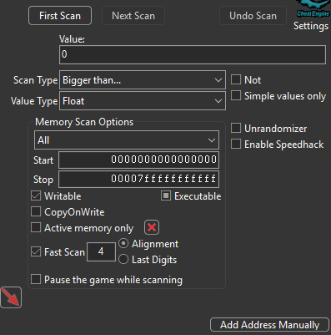Click the Start address field

tap(138, 160)
